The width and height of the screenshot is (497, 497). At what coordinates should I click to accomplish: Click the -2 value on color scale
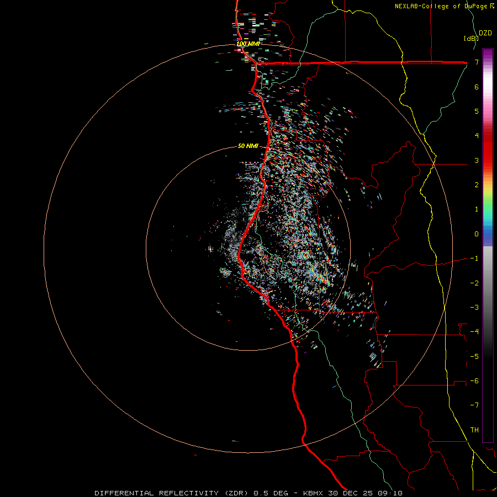click(474, 283)
